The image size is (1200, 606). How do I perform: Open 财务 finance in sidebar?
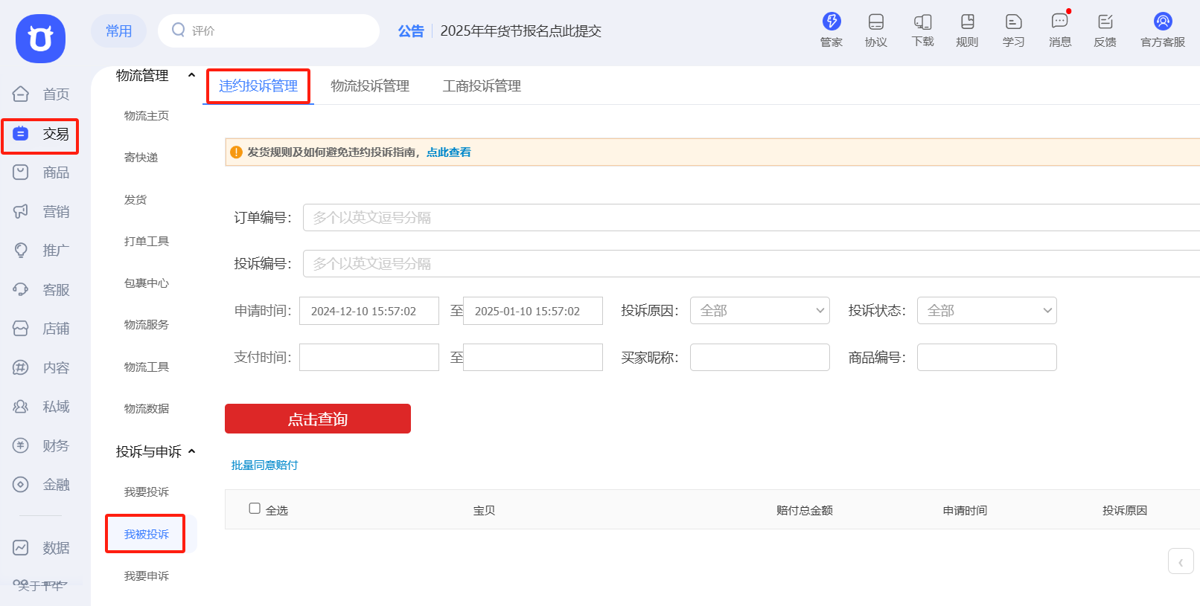pos(42,446)
